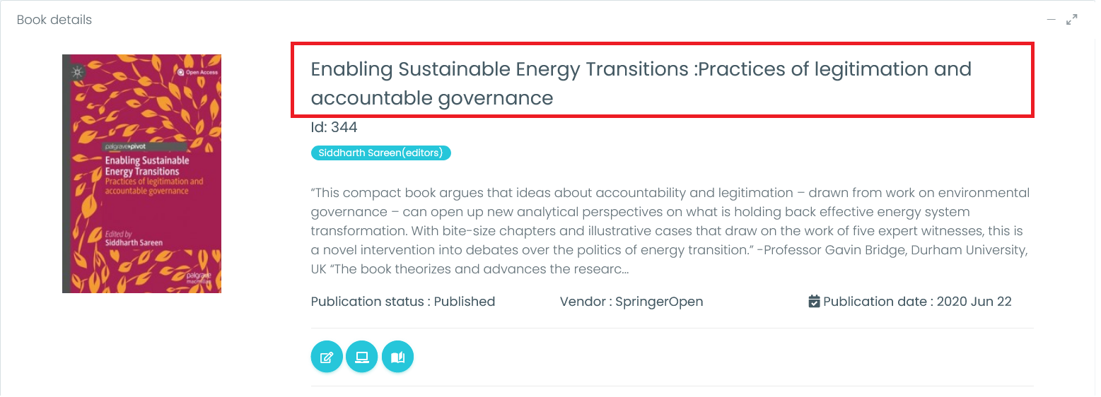
Task: Click 'Edited by Siddharth Sareen' on cover
Action: coord(134,238)
